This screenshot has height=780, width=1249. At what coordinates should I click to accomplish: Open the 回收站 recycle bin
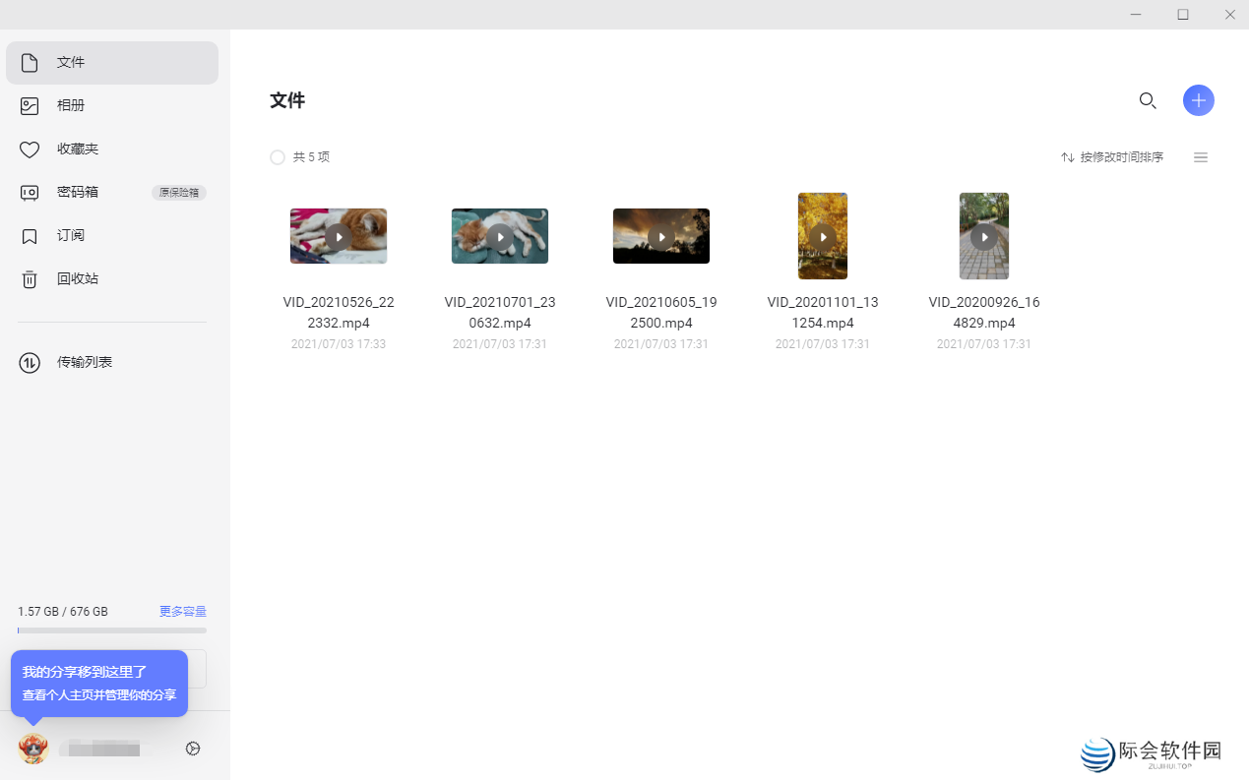76,278
